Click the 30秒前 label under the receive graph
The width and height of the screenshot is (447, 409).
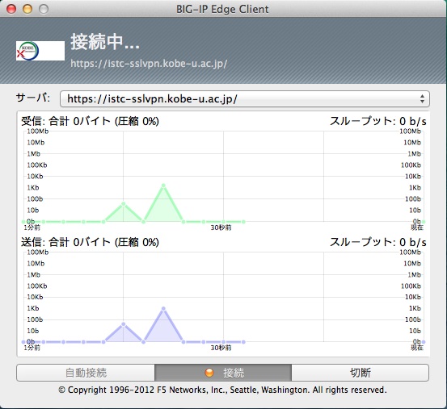pyautogui.click(x=221, y=227)
